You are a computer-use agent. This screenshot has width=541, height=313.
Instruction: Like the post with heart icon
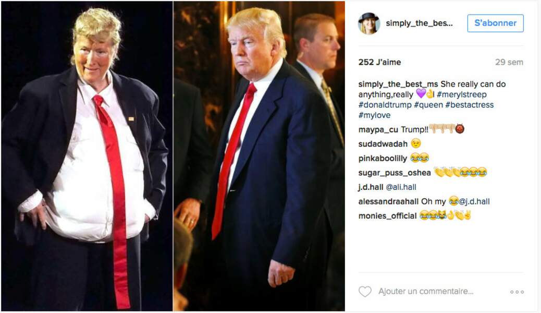[365, 292]
